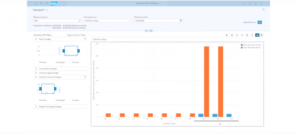Open search in the shell header
This screenshot has height=134, width=297.
pos(244,3)
